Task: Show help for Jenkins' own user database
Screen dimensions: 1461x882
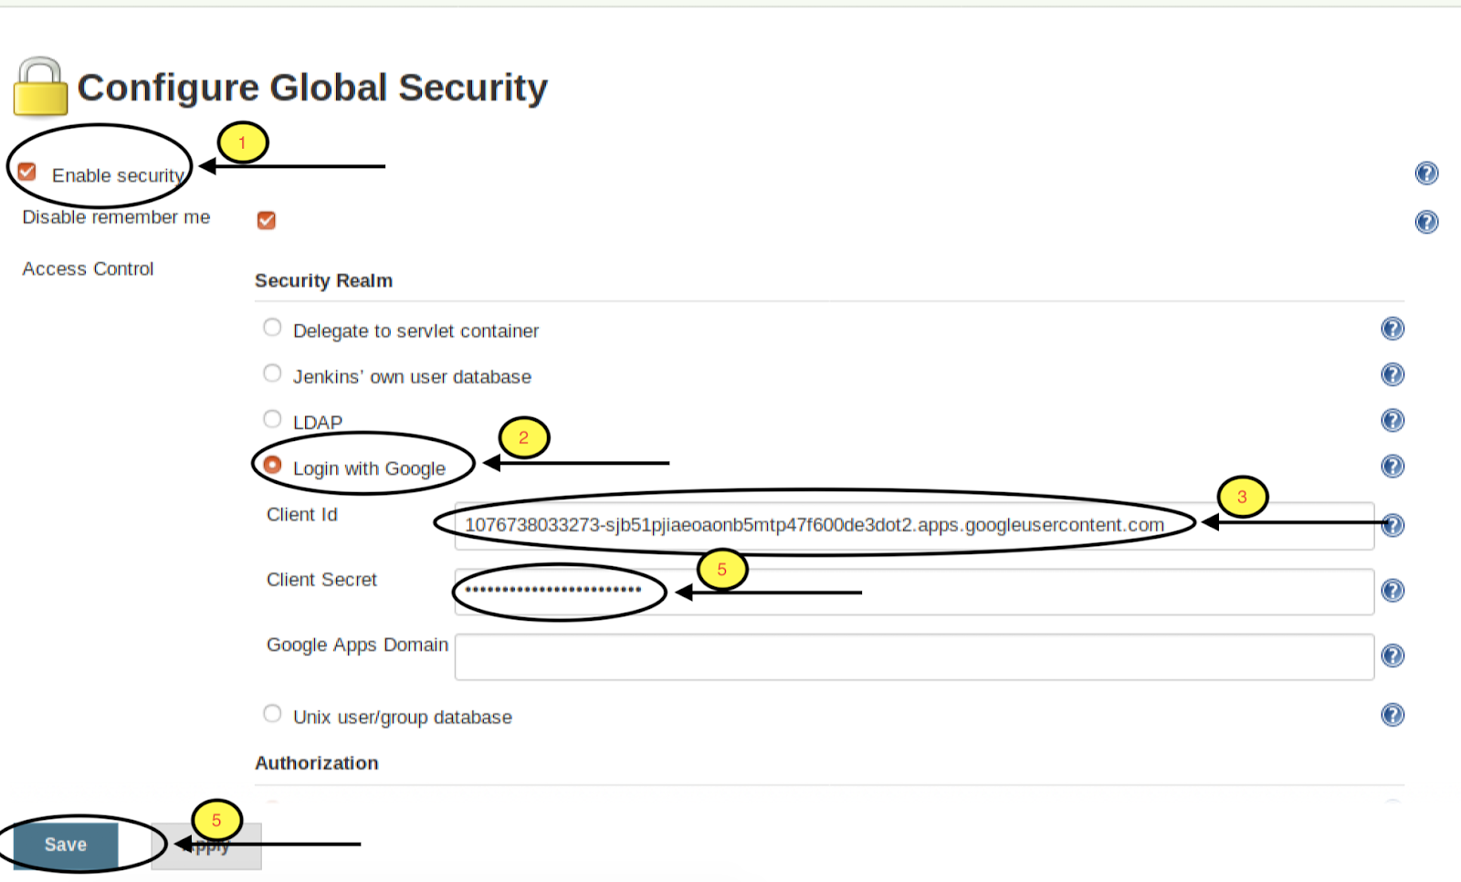Action: [1392, 374]
